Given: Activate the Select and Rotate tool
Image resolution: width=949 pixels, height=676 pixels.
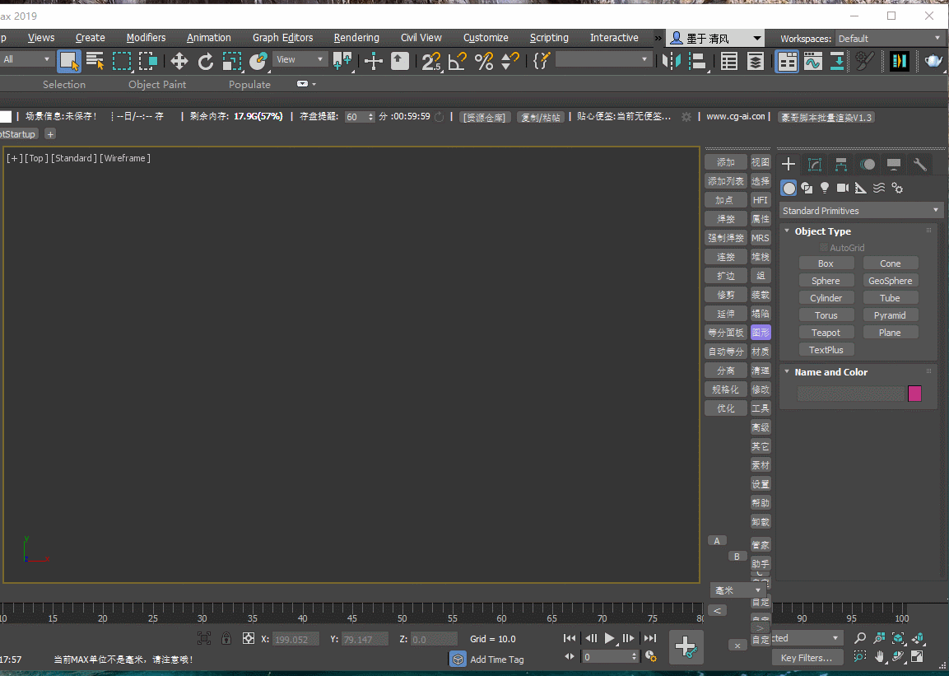Looking at the screenshot, I should pos(206,61).
